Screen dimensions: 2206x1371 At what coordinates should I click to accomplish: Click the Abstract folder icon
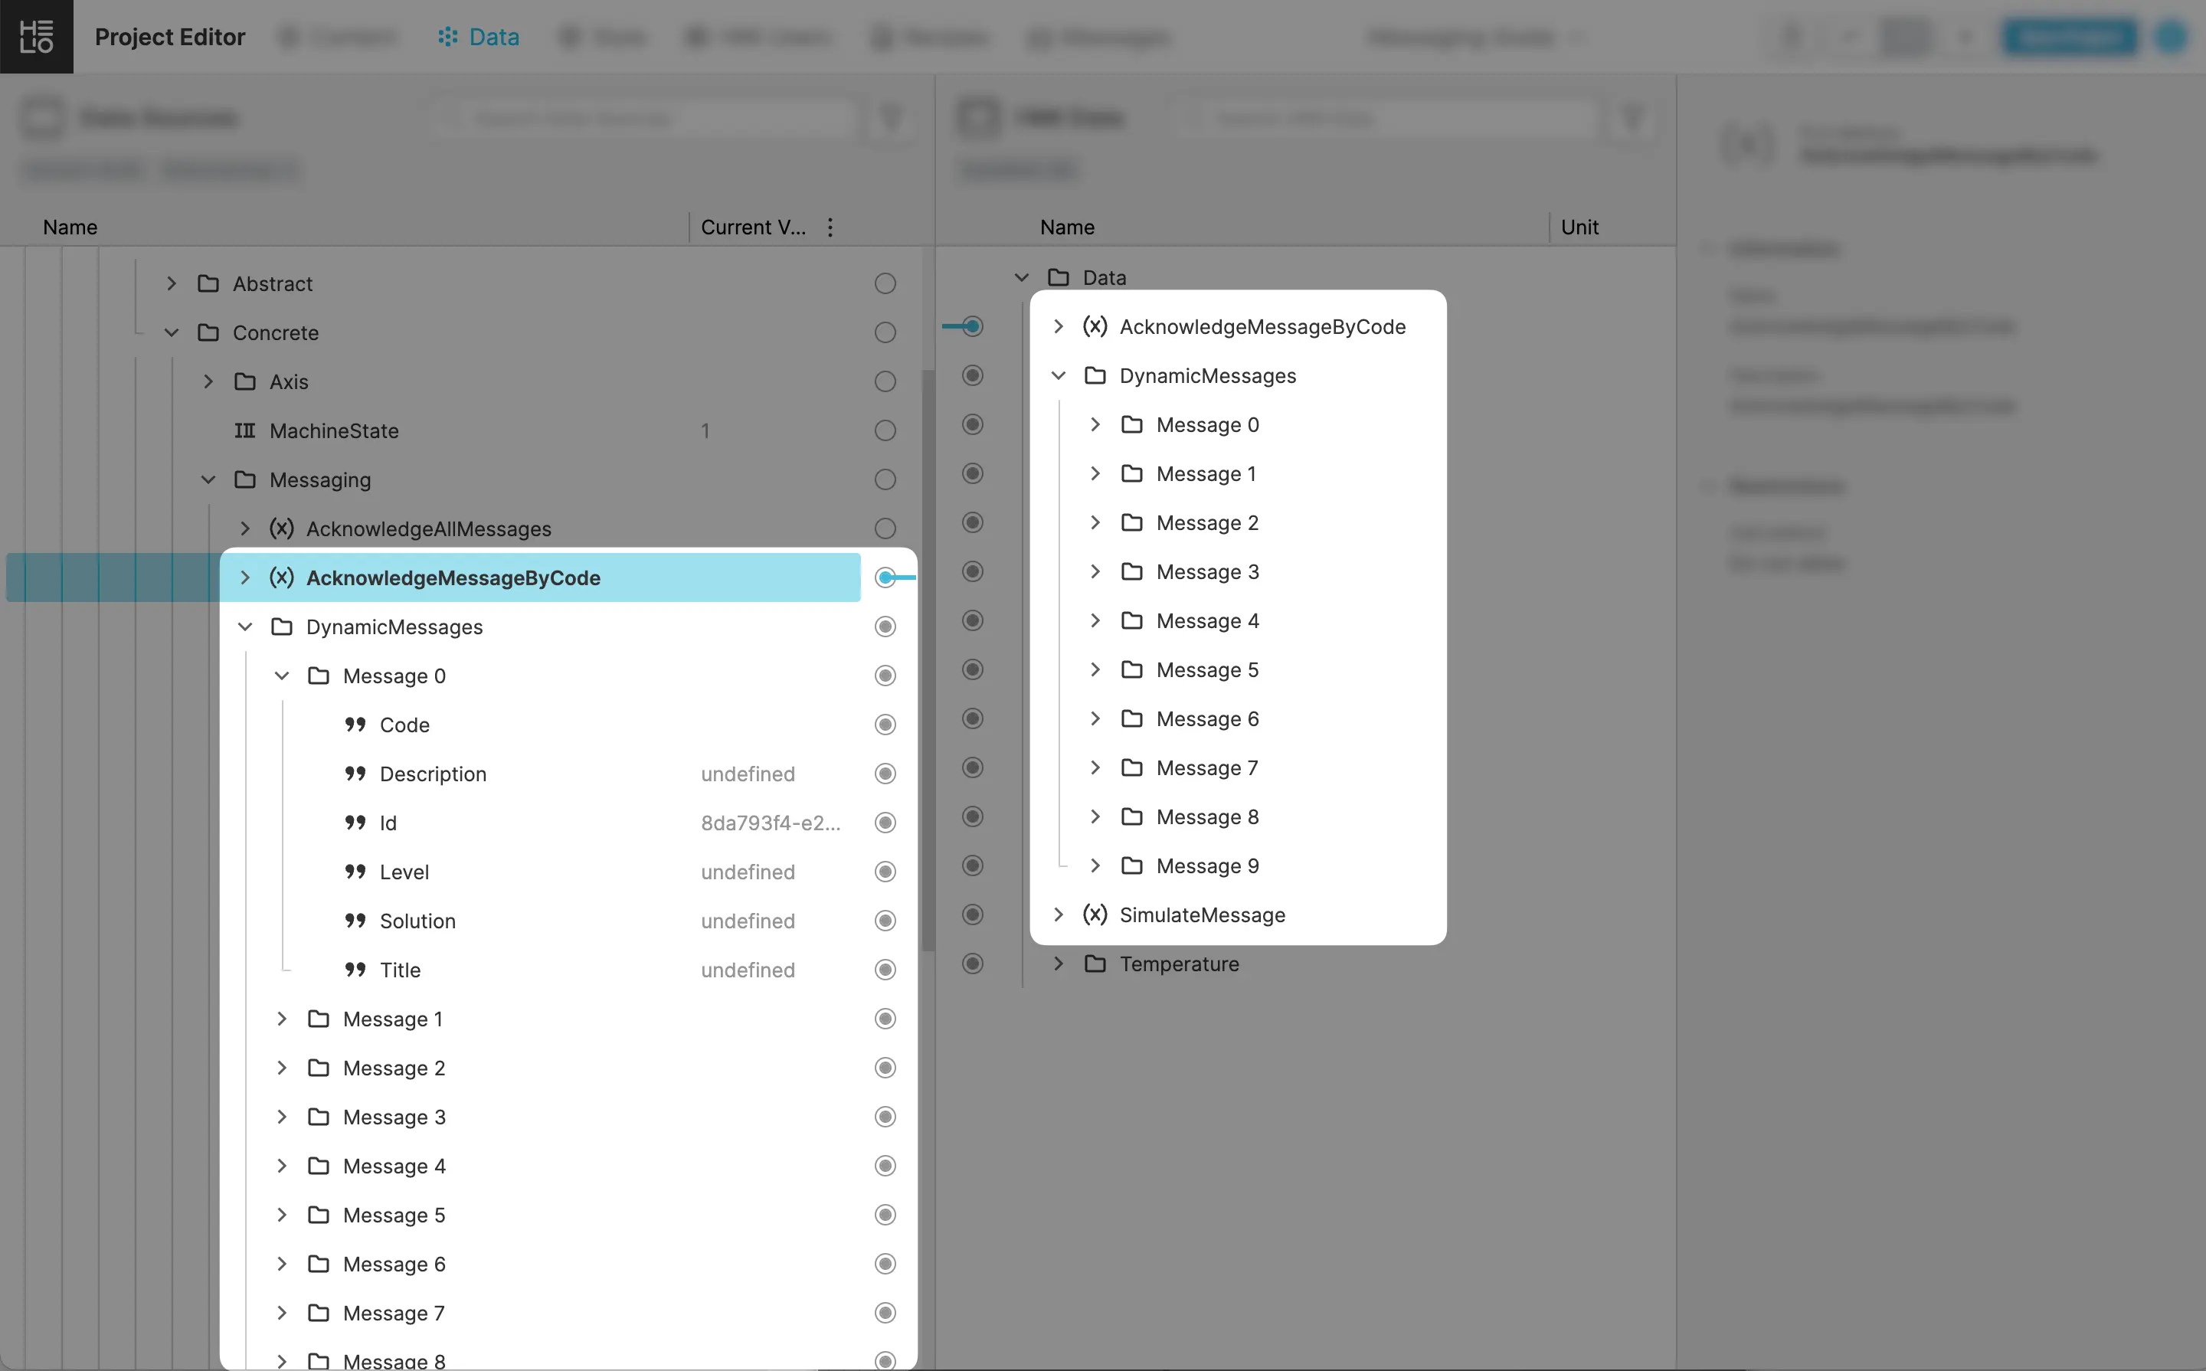point(208,284)
